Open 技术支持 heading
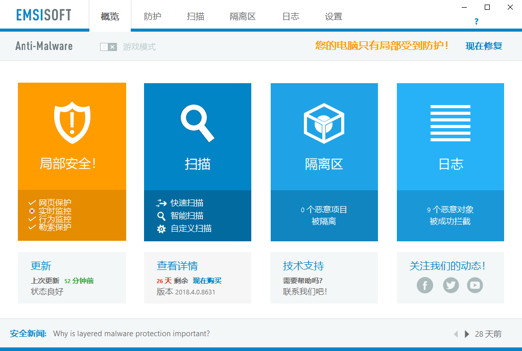522x351 pixels. 303,266
